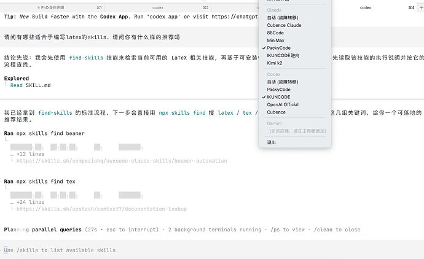Click the '+24 lines' collapsed output

(x=30, y=202)
